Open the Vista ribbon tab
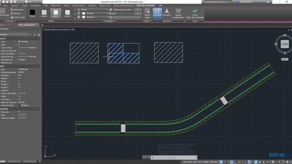The width and height of the screenshot is (292, 164). point(46,5)
